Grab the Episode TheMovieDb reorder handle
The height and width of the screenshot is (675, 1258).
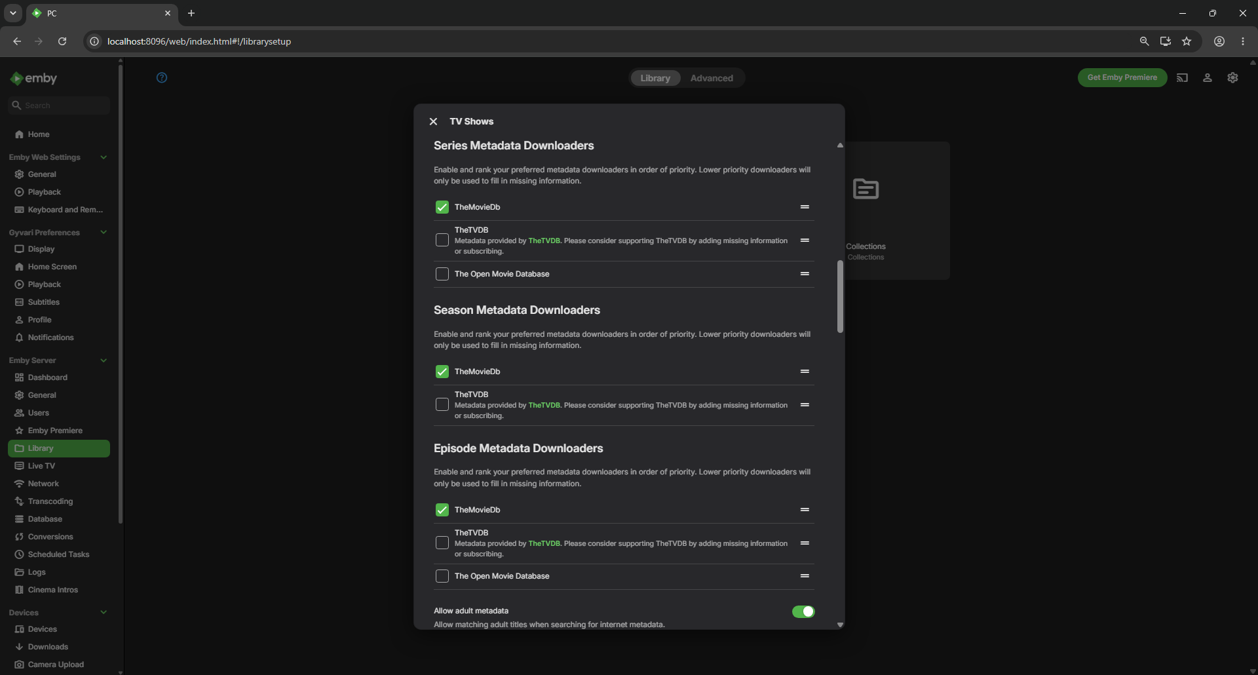click(805, 510)
